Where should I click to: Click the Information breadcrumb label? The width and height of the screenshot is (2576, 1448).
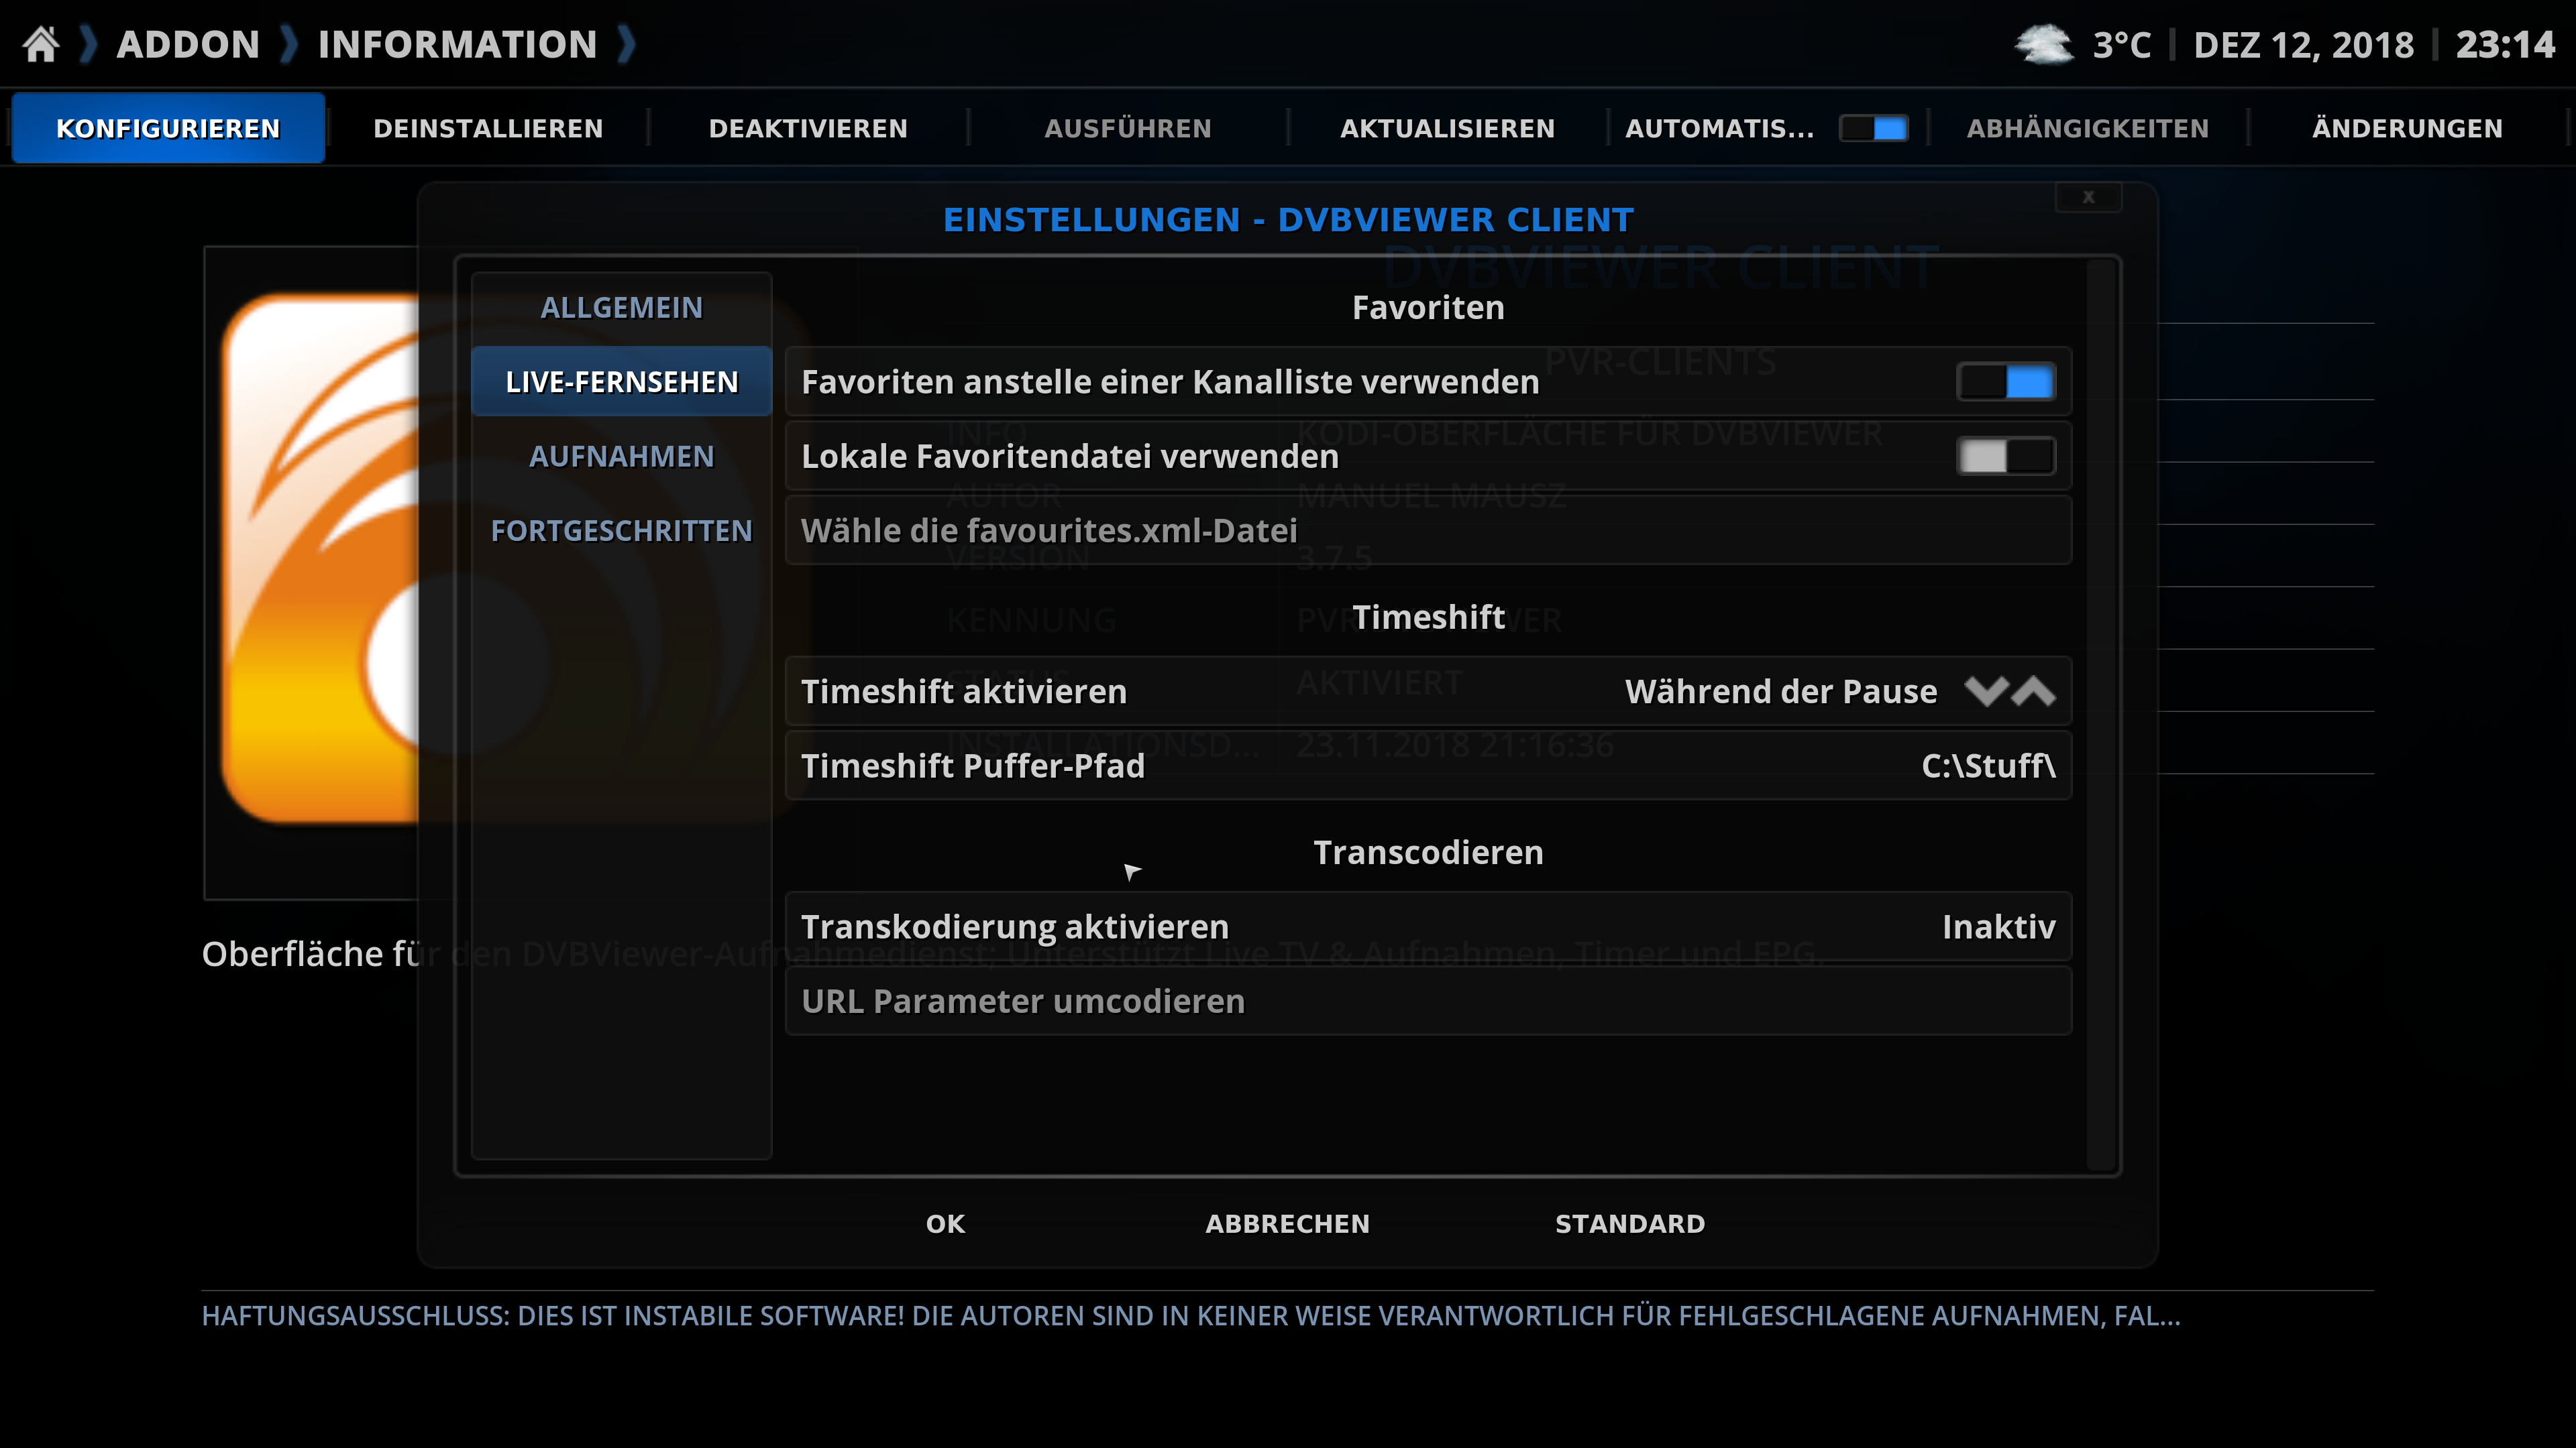457,44
